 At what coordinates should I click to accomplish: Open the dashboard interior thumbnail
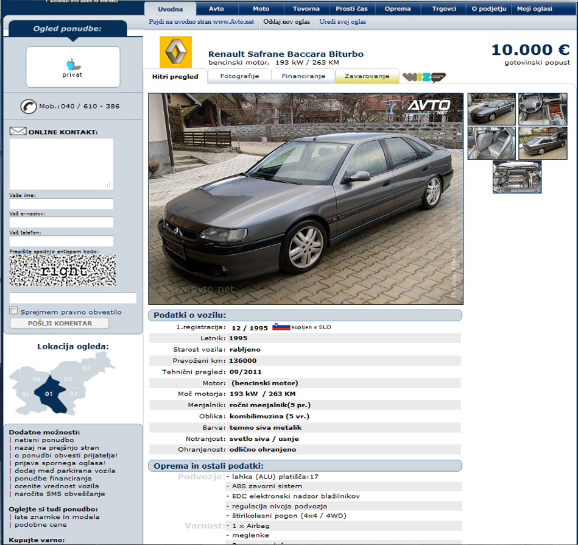tap(543, 109)
